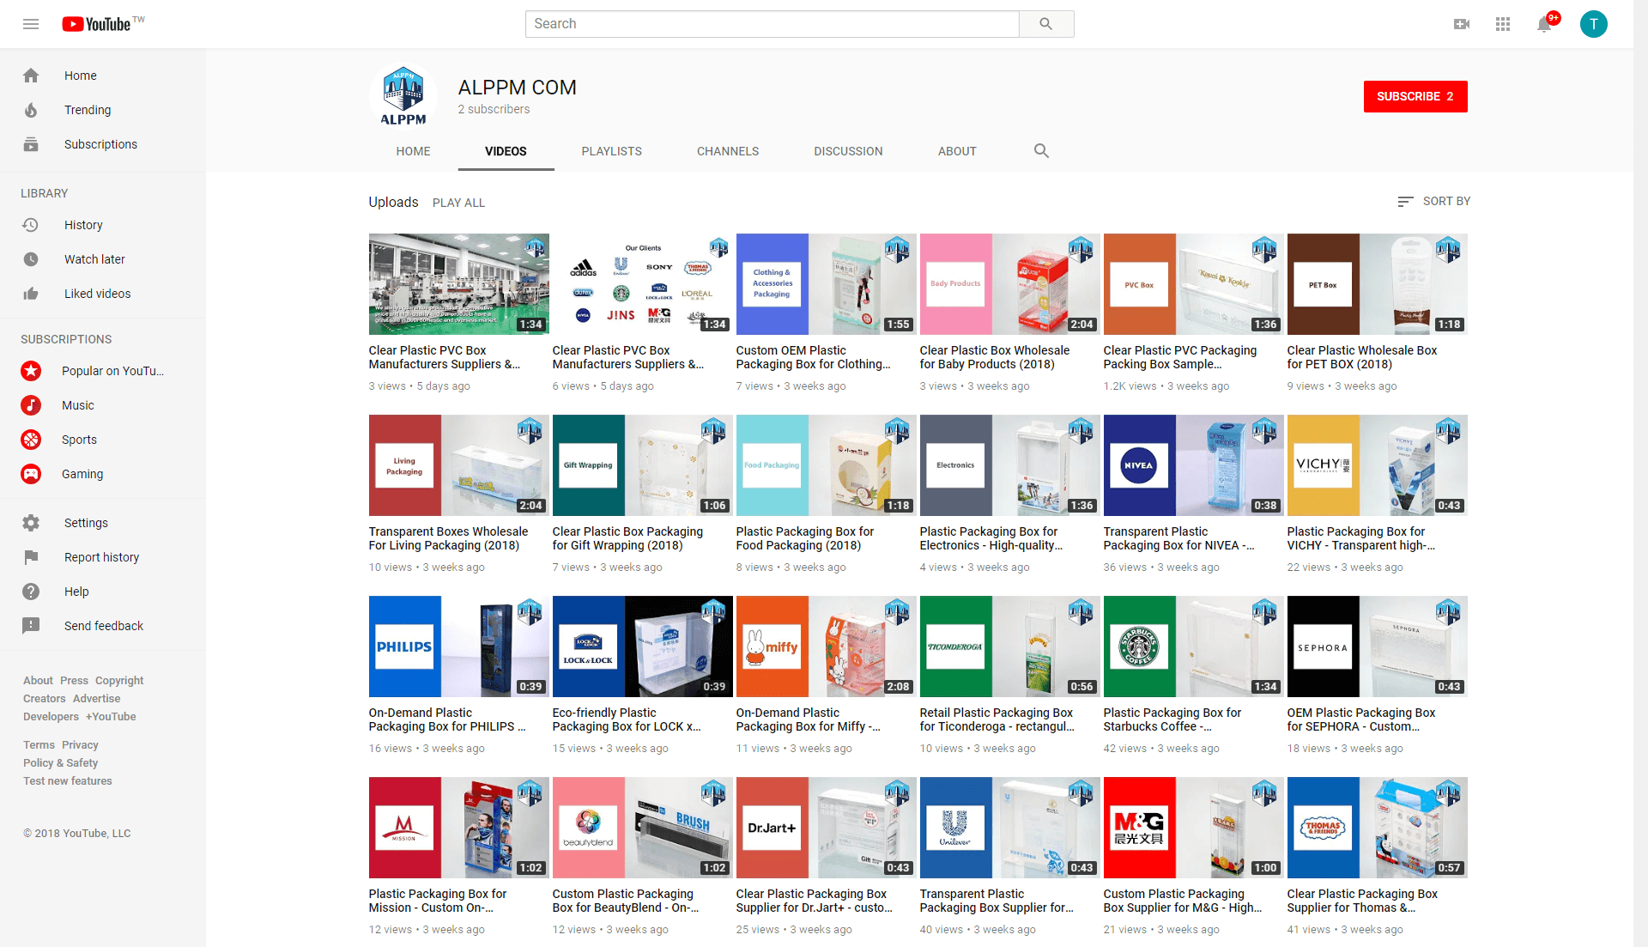Open the YouTube apps grid
This screenshot has width=1648, height=947.
pos(1502,24)
